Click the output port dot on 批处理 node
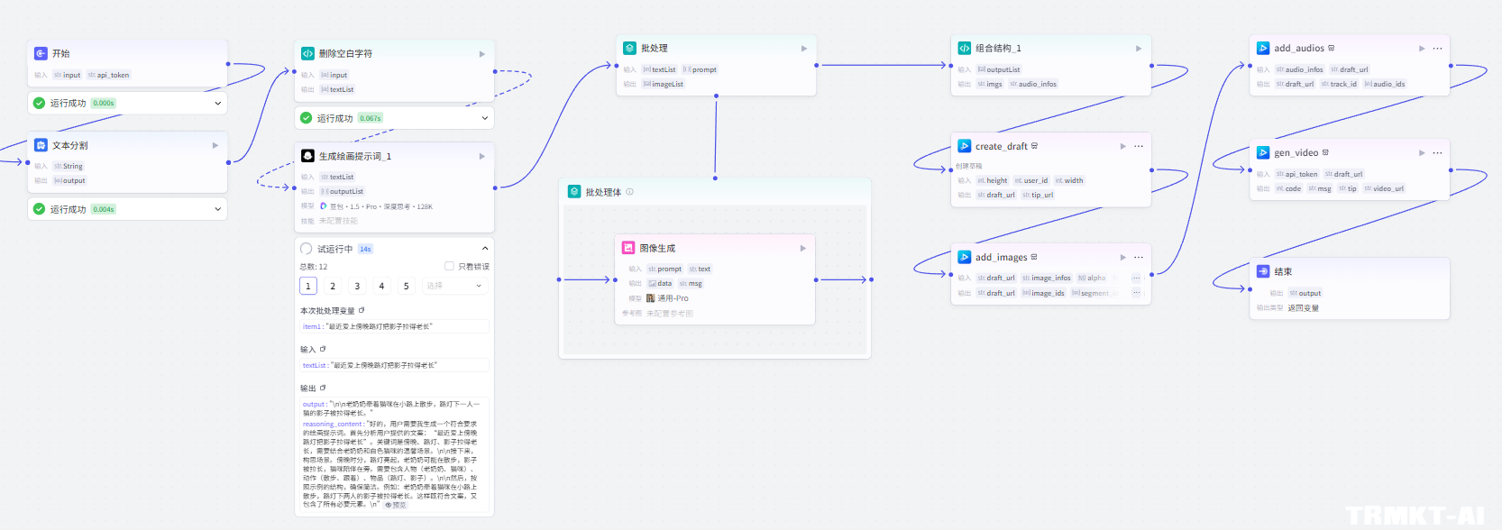 pyautogui.click(x=817, y=65)
